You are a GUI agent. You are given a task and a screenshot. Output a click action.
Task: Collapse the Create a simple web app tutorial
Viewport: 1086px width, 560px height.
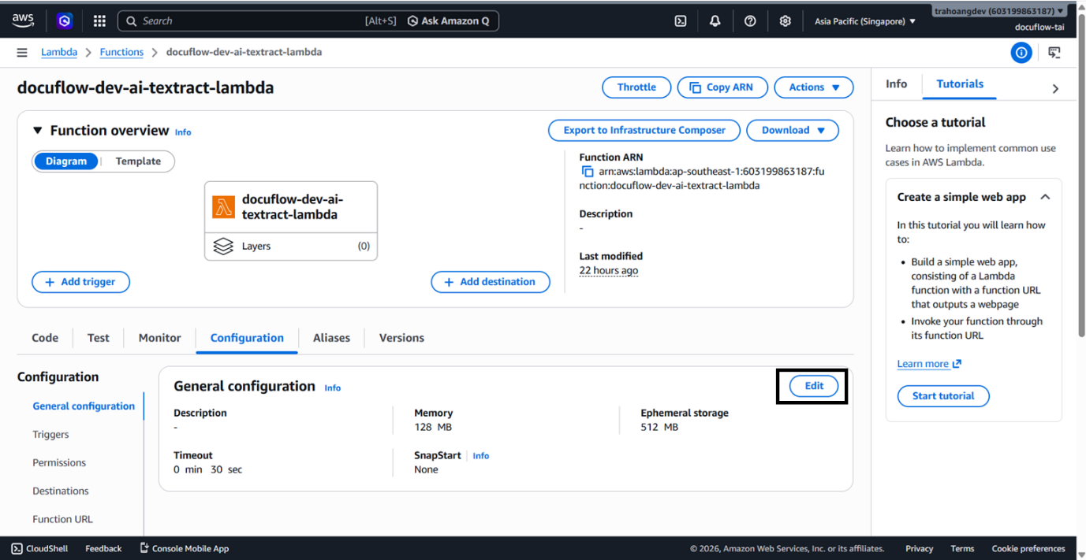tap(1045, 197)
